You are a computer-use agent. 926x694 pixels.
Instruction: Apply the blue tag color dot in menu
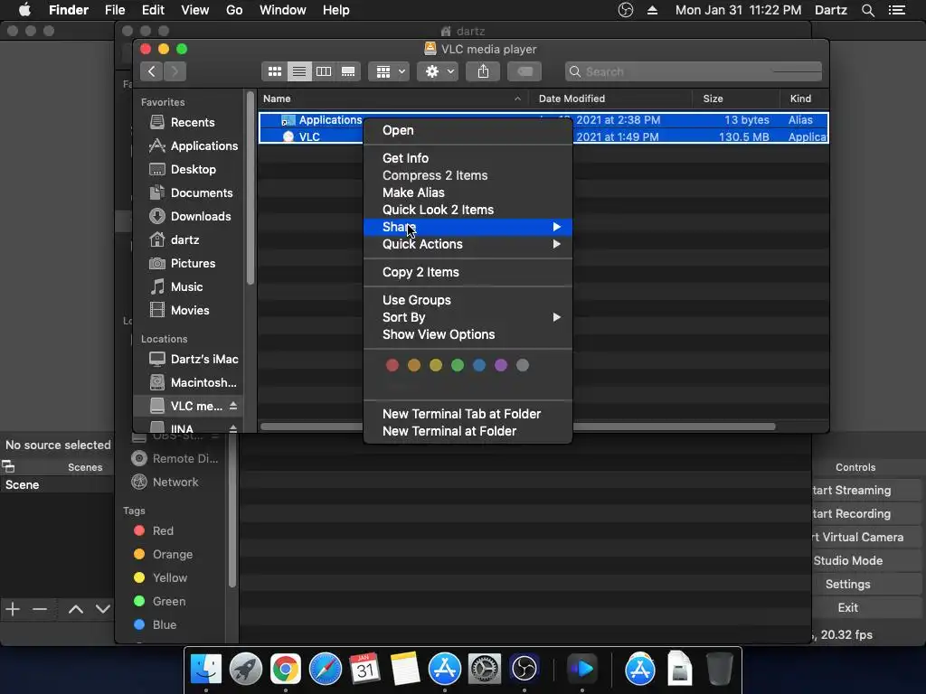479,365
